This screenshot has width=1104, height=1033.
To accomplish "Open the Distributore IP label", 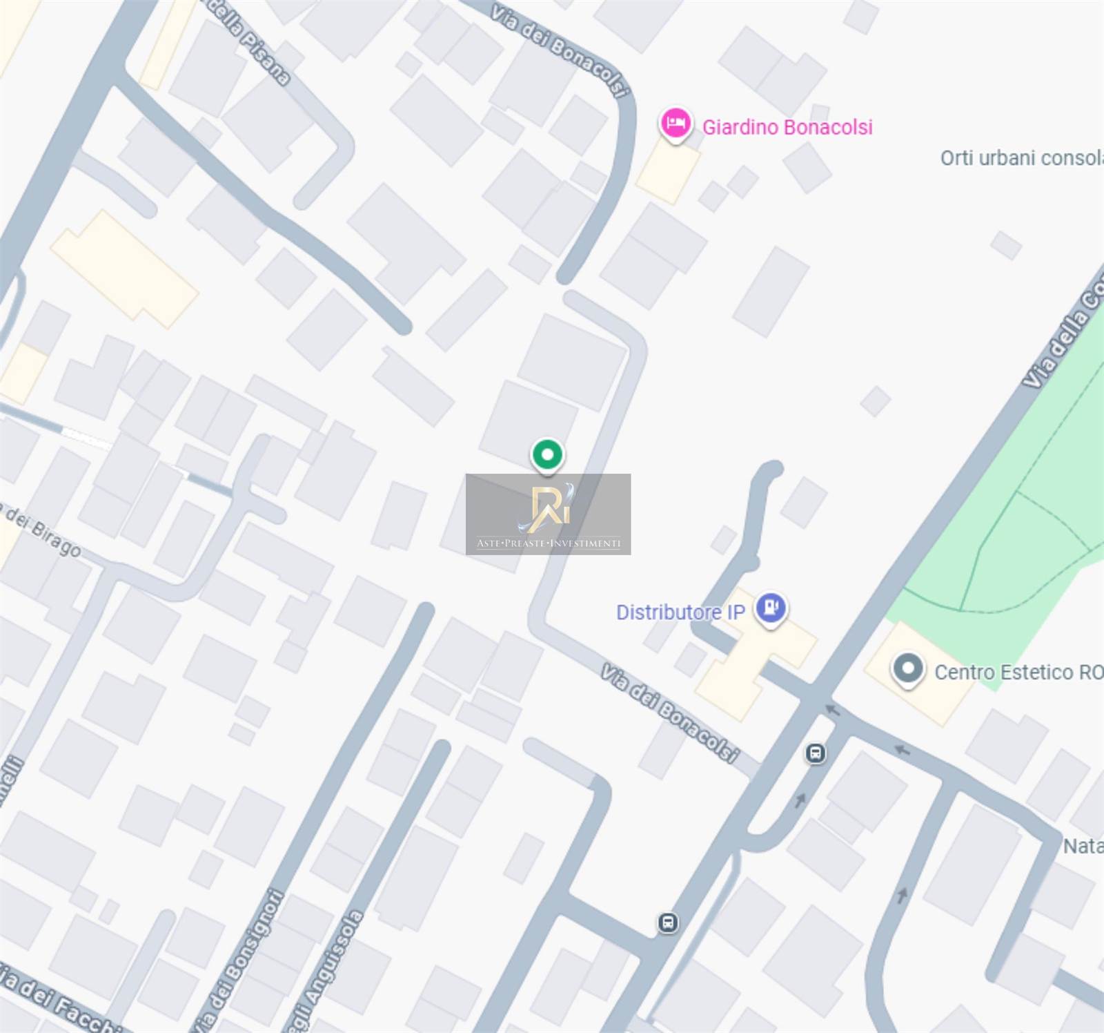I will pos(680,612).
